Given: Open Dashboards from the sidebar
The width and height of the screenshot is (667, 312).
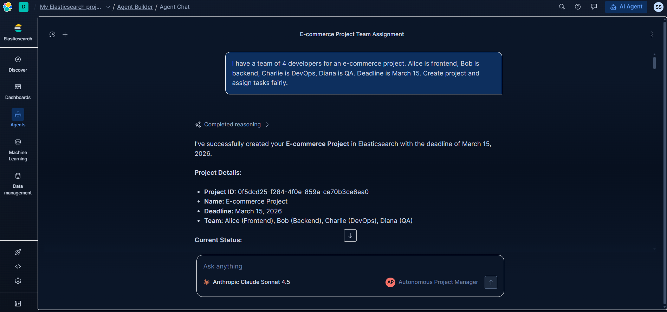Looking at the screenshot, I should pyautogui.click(x=18, y=92).
